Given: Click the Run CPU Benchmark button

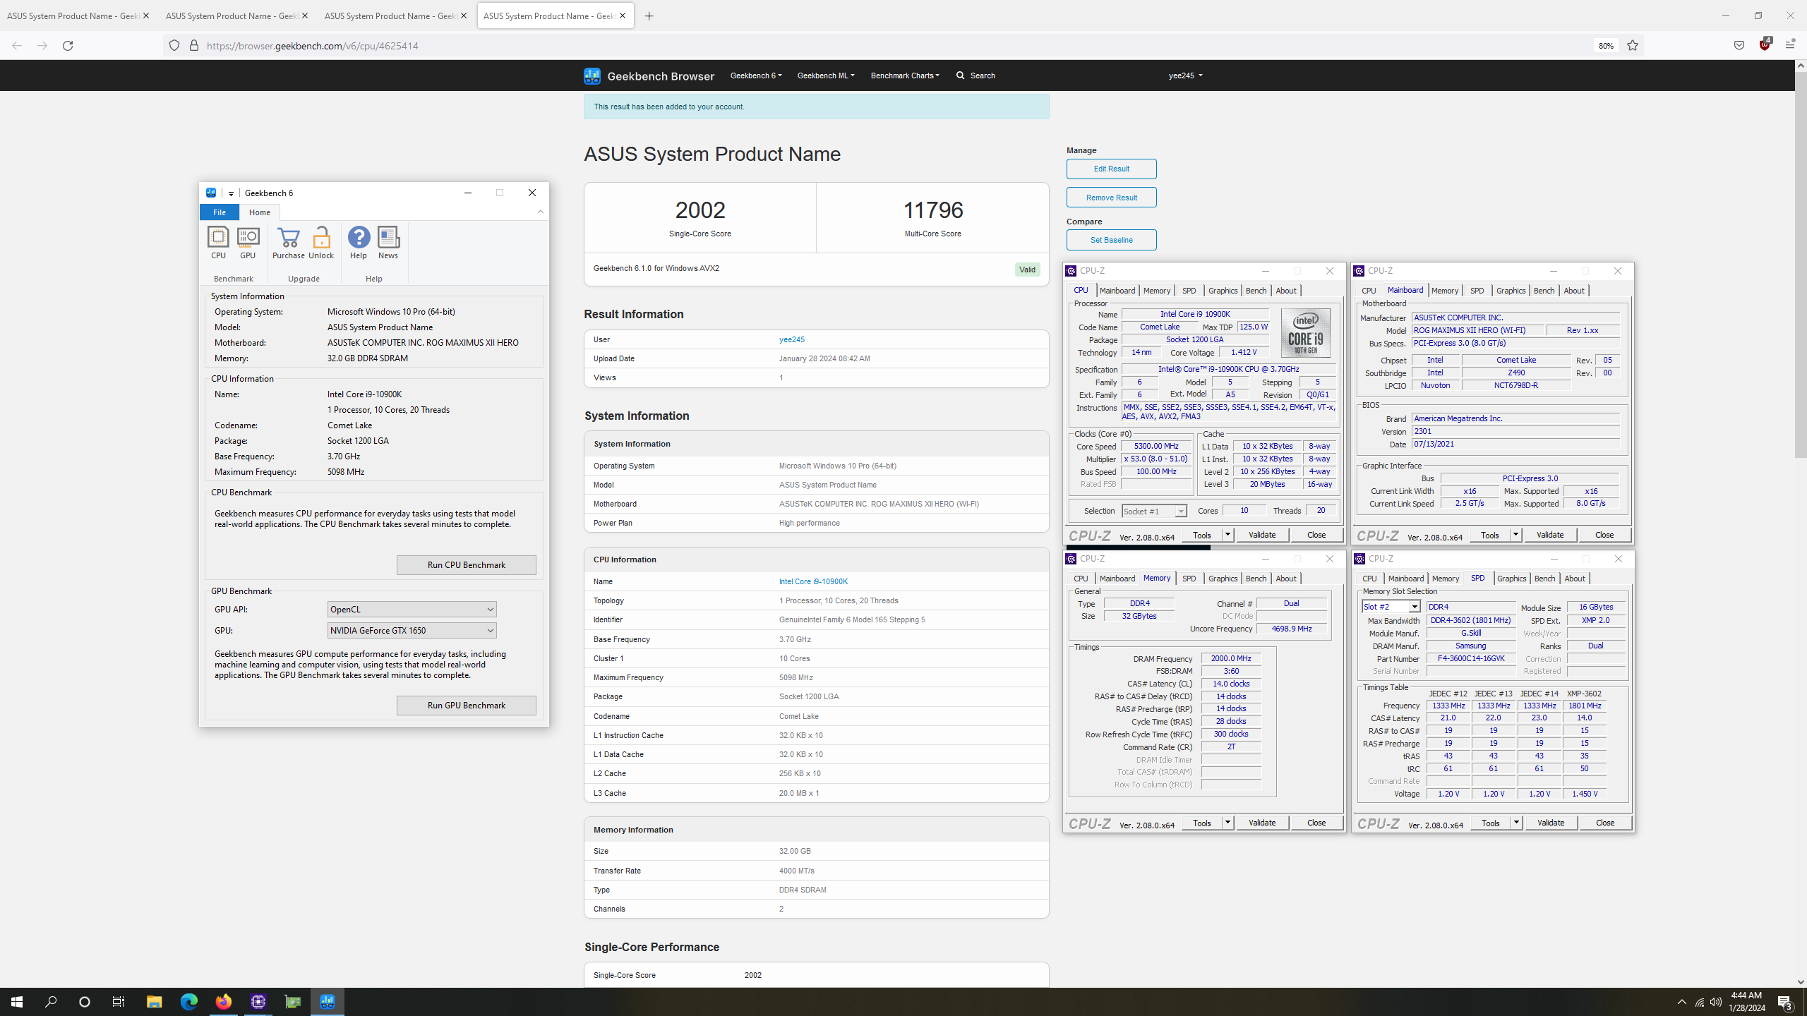Looking at the screenshot, I should tap(466, 565).
